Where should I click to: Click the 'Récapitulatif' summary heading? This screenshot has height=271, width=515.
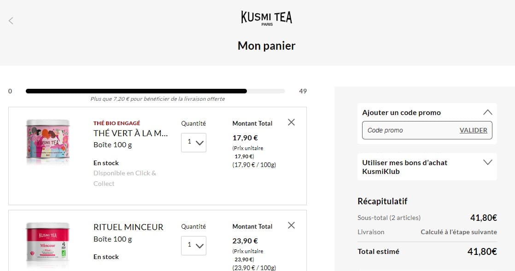tap(382, 201)
